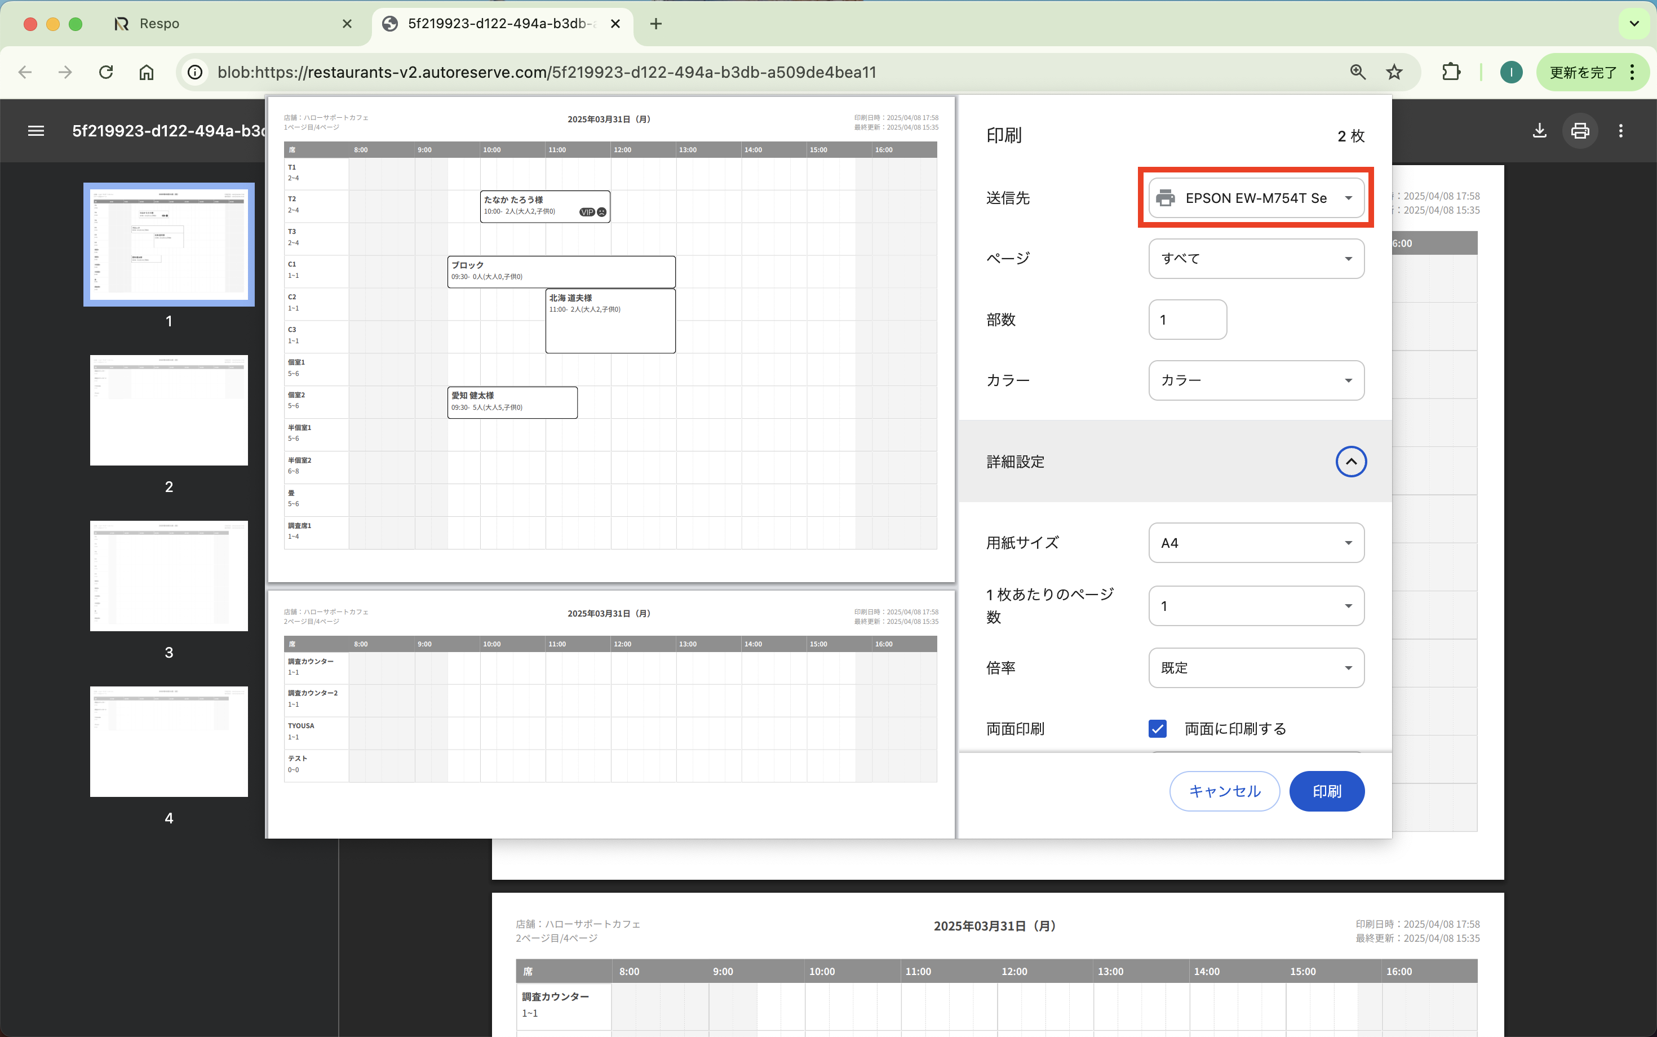This screenshot has height=1037, width=1657.
Task: Uncheck the 両面に印刷する checkbox
Action: pyautogui.click(x=1158, y=728)
